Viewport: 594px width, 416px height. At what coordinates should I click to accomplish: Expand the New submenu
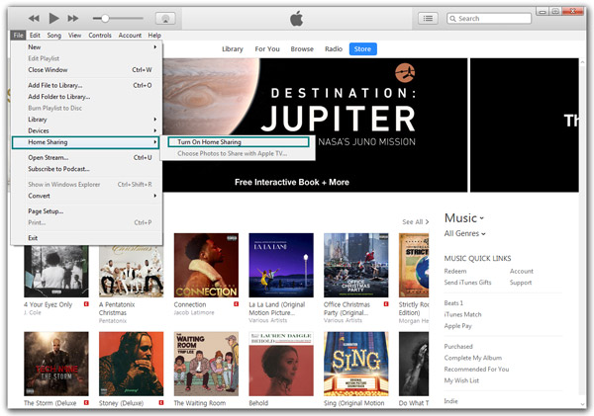pyautogui.click(x=87, y=46)
